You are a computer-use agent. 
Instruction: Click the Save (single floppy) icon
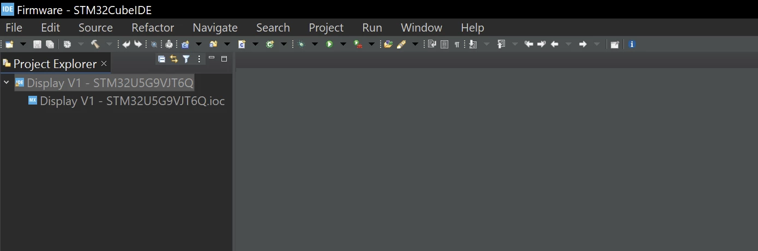click(x=37, y=44)
